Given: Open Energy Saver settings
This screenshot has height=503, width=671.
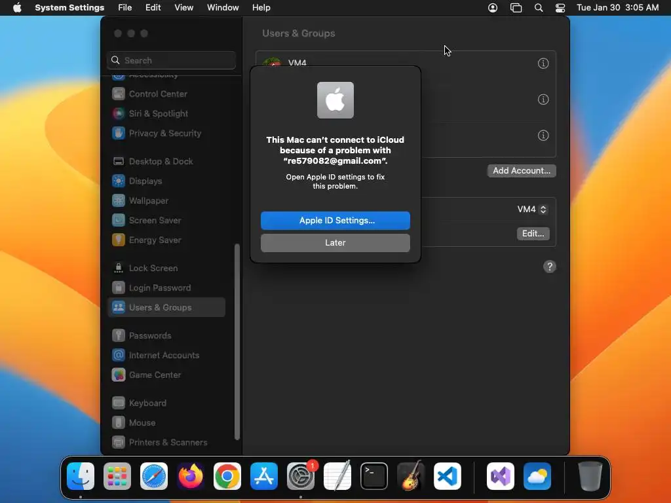Looking at the screenshot, I should [166, 240].
